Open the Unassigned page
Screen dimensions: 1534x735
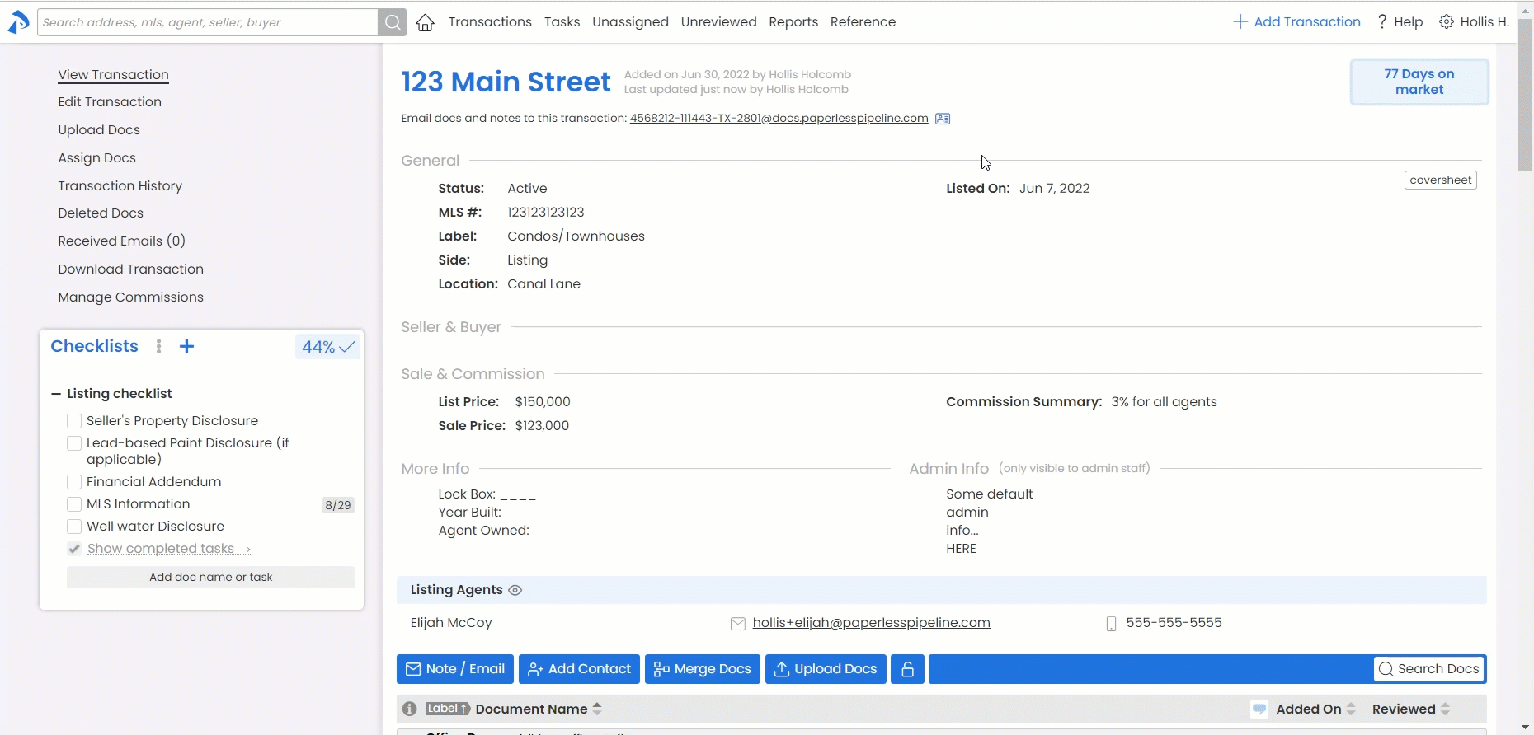(630, 22)
